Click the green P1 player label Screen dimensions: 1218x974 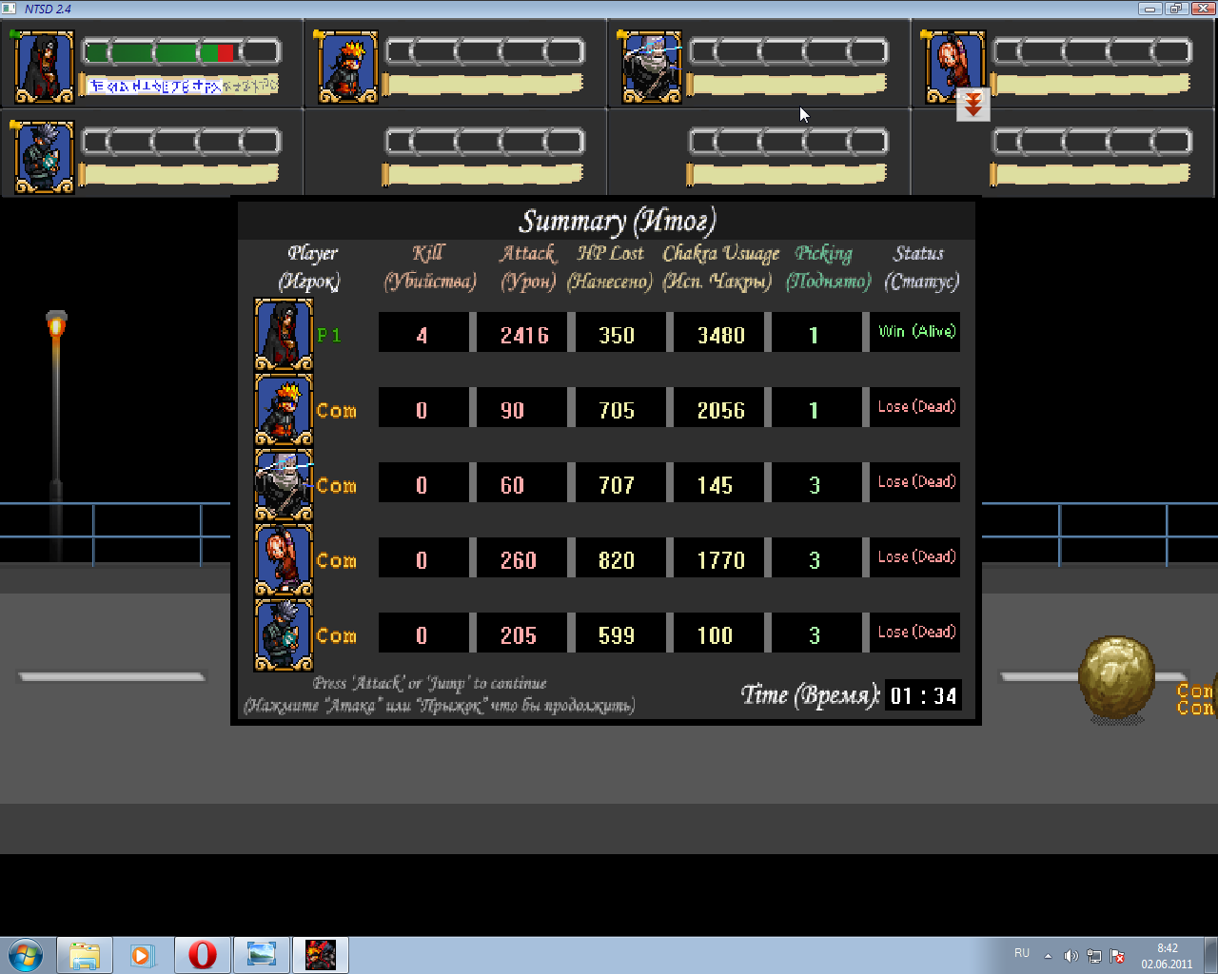pyautogui.click(x=328, y=335)
